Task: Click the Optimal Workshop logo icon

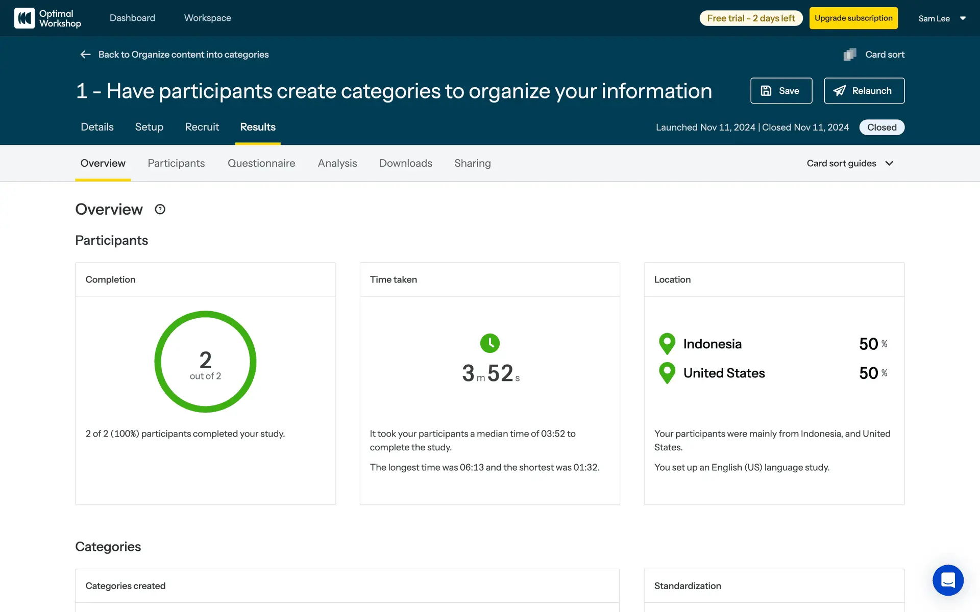Action: point(24,18)
